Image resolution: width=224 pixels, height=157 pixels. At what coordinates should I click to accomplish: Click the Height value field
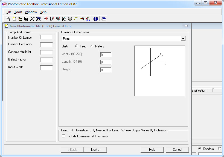(x=106, y=70)
